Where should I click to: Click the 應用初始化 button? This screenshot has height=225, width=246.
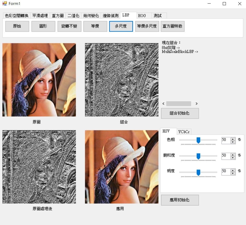coord(180,200)
